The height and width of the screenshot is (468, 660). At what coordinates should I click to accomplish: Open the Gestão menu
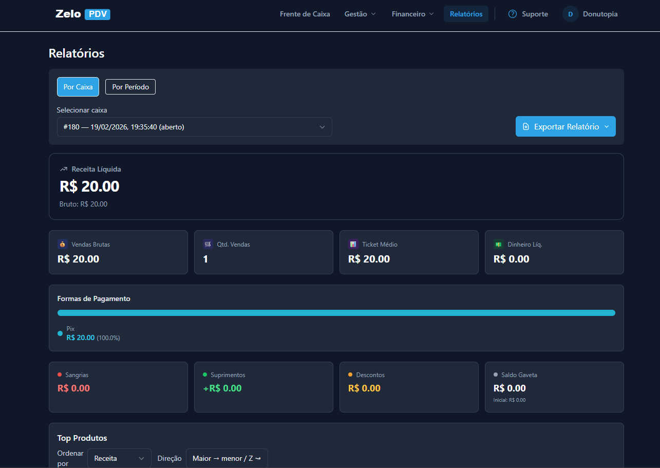click(360, 14)
